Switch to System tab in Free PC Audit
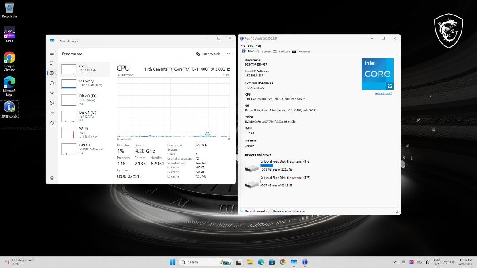The width and height of the screenshot is (477, 268). pyautogui.click(x=263, y=52)
